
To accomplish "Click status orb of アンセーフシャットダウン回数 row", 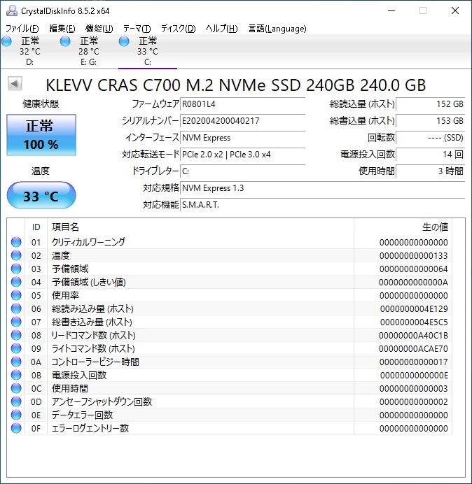I will (x=16, y=401).
